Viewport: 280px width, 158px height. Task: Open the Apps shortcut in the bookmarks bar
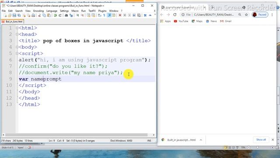click(x=165, y=21)
